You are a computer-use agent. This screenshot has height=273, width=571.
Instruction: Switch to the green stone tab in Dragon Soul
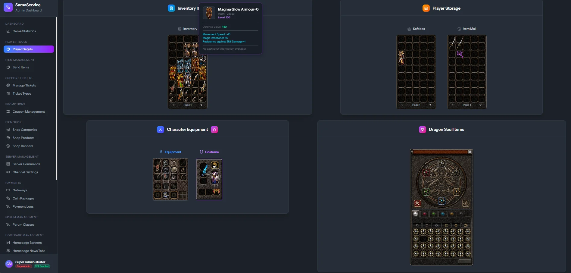tap(433, 214)
